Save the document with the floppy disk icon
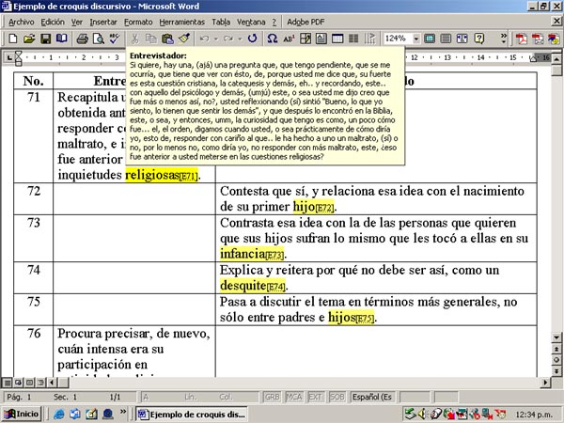This screenshot has width=564, height=423. 44,39
